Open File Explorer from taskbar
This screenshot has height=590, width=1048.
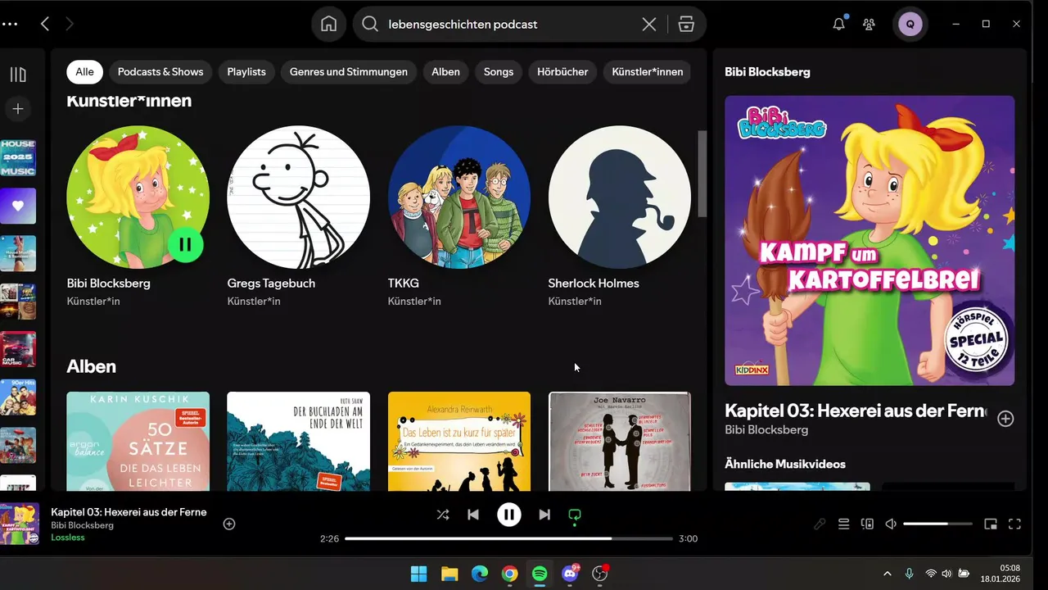[x=449, y=574]
